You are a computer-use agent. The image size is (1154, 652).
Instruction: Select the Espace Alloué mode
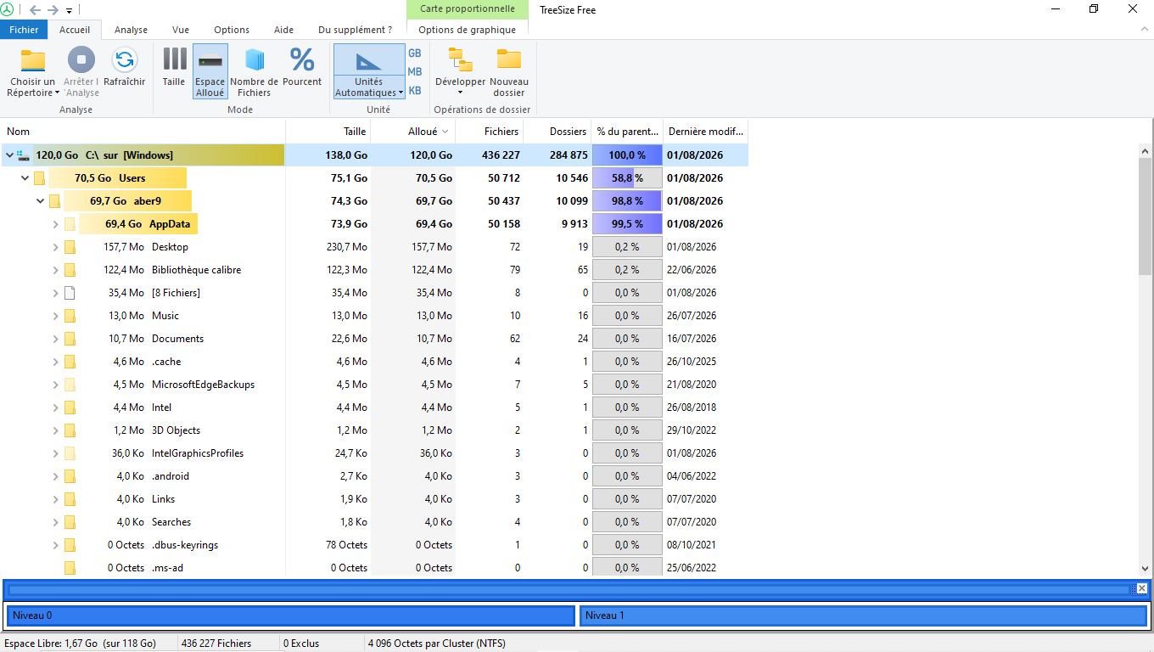[x=210, y=71]
